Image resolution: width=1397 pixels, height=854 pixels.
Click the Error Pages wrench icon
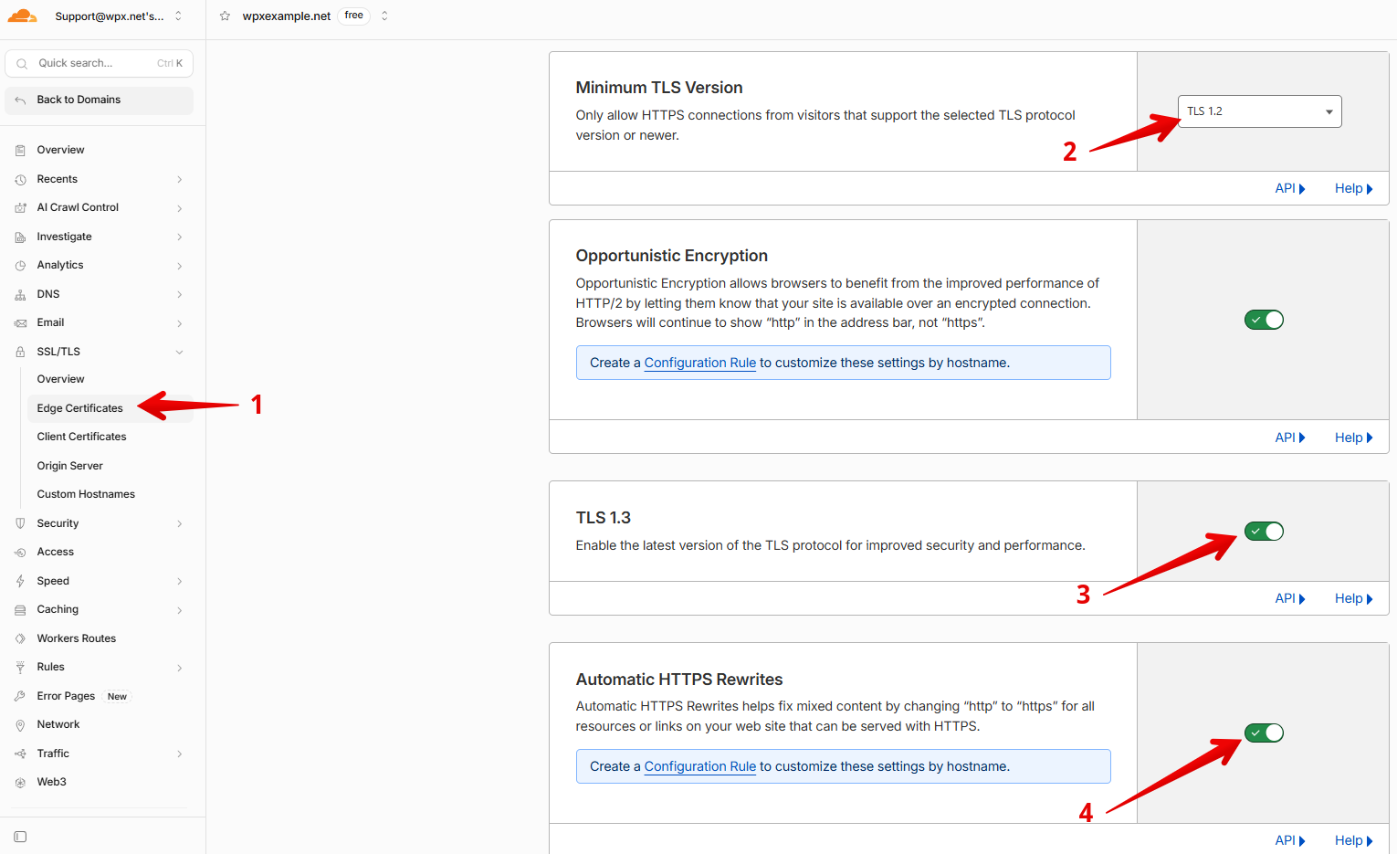20,696
